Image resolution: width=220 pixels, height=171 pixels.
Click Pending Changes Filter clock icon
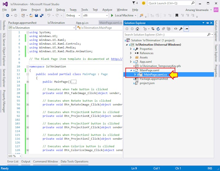(x=145, y=29)
